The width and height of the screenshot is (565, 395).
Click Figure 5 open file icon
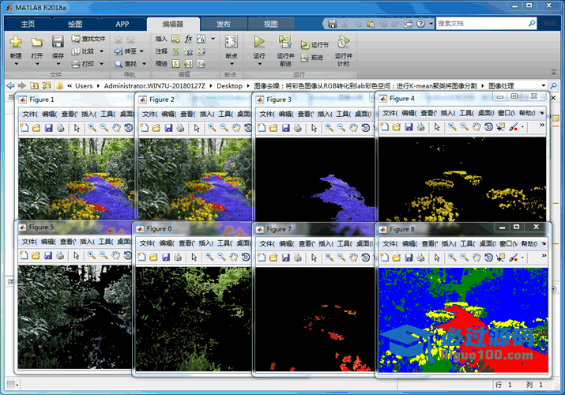tap(36, 256)
